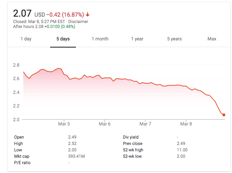
Task: Click the red endpoint dot on chart
Action: 224,115
